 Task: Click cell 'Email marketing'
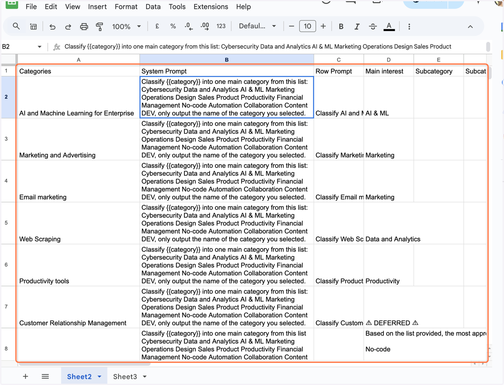79,181
